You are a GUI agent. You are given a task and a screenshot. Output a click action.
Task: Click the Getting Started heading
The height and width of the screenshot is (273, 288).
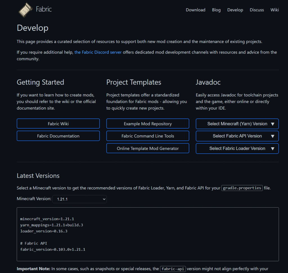pyautogui.click(x=40, y=82)
